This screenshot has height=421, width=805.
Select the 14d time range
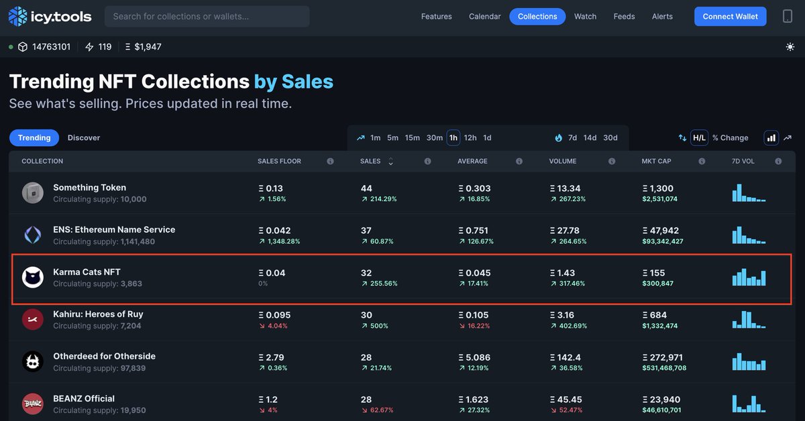coord(590,138)
